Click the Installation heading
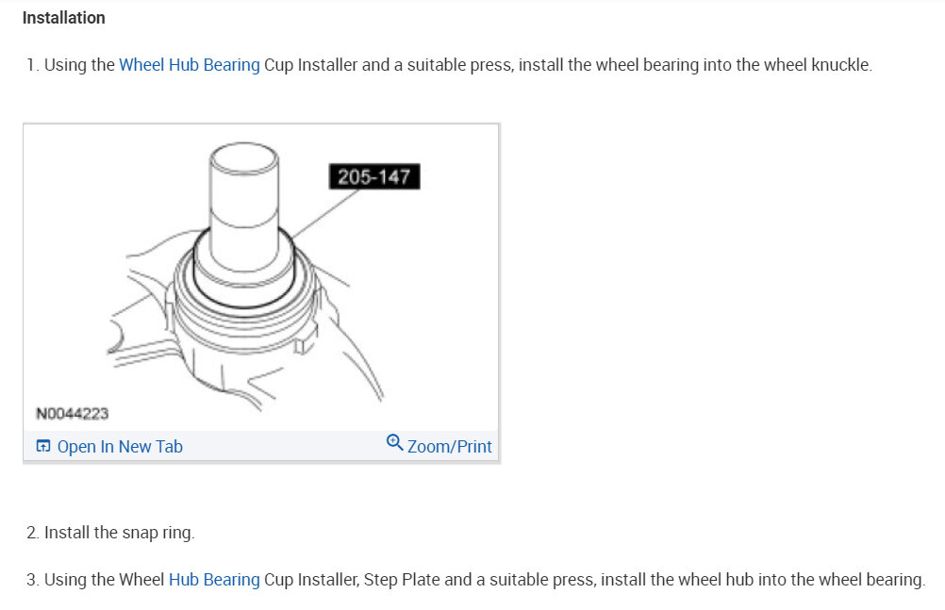 tap(63, 17)
